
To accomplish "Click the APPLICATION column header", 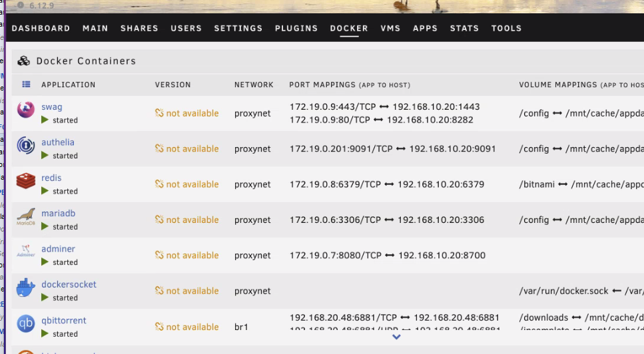I will pos(68,85).
